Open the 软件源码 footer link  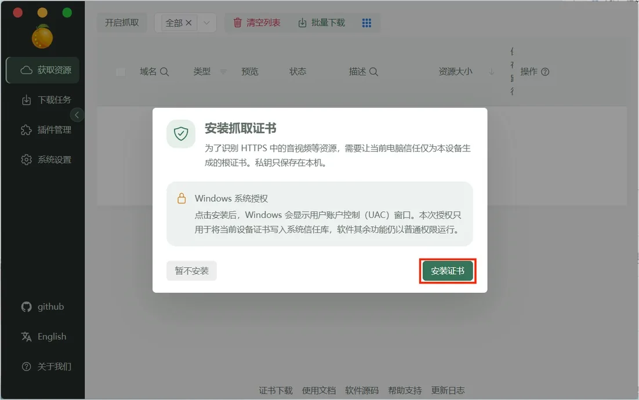362,391
